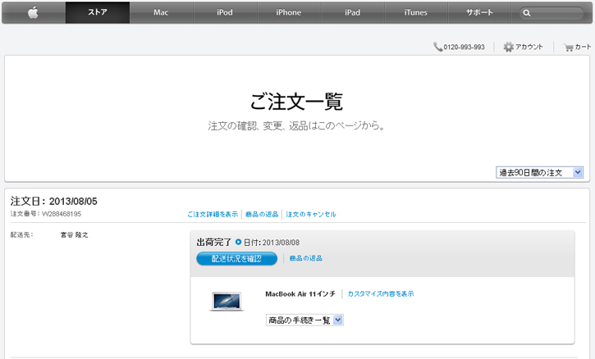
Task: Click the blue arrow icon beside 日付
Action: [x=238, y=243]
